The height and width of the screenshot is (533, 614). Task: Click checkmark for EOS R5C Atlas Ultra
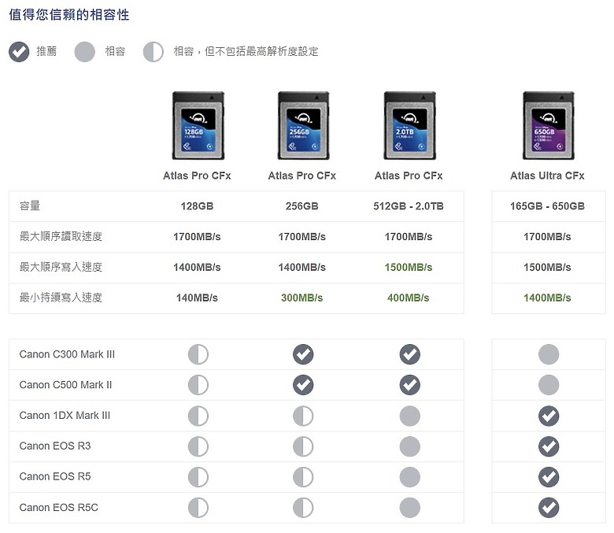(549, 508)
